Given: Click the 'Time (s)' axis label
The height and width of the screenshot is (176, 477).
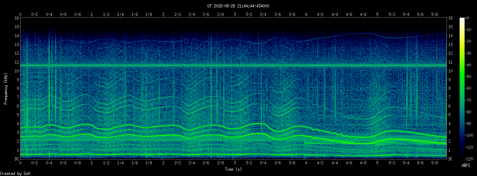Looking at the screenshot, I should coord(234,169).
